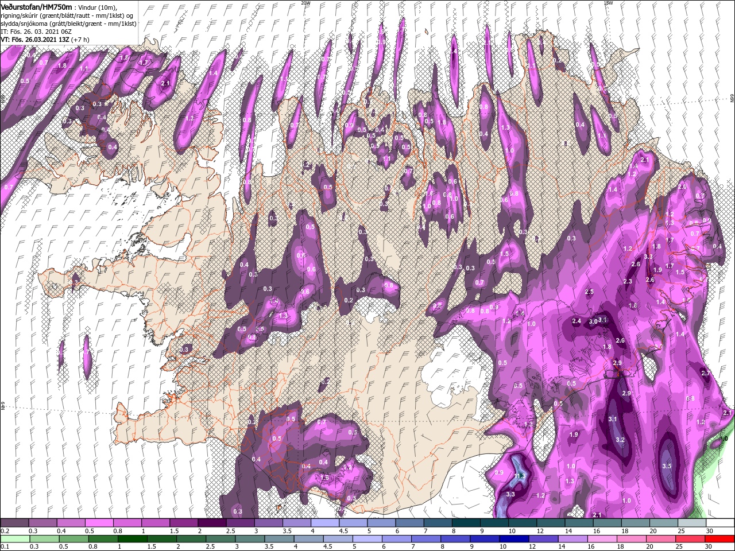The image size is (735, 551).
Task: Click the lower legend light green swatch after 0.1
Action: point(14,539)
